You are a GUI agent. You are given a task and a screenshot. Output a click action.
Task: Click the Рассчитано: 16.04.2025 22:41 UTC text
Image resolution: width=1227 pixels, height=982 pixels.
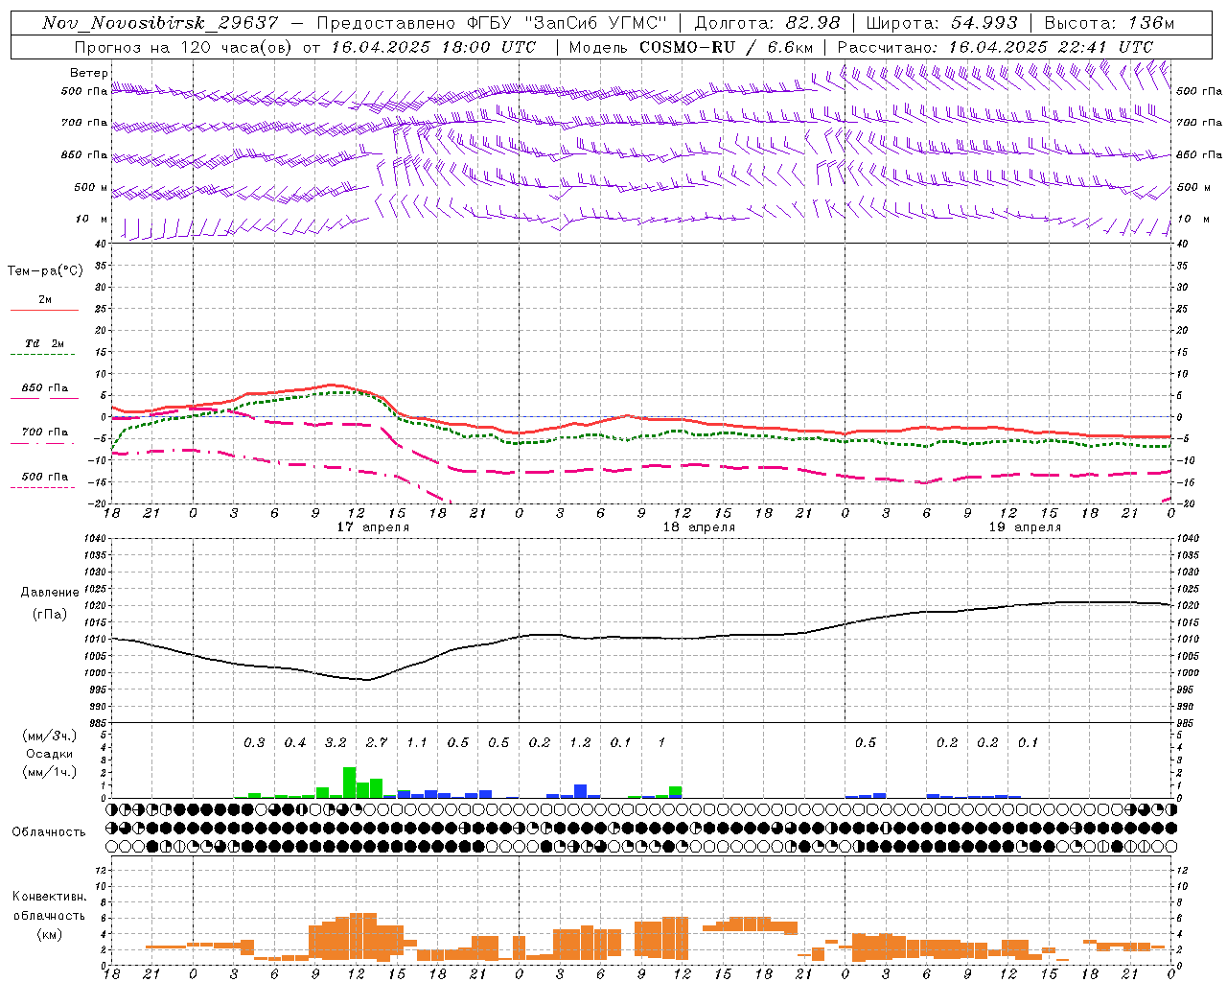(x=995, y=46)
